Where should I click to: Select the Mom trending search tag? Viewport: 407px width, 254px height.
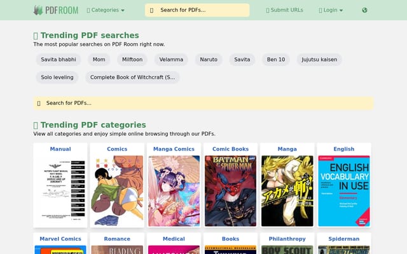99,60
